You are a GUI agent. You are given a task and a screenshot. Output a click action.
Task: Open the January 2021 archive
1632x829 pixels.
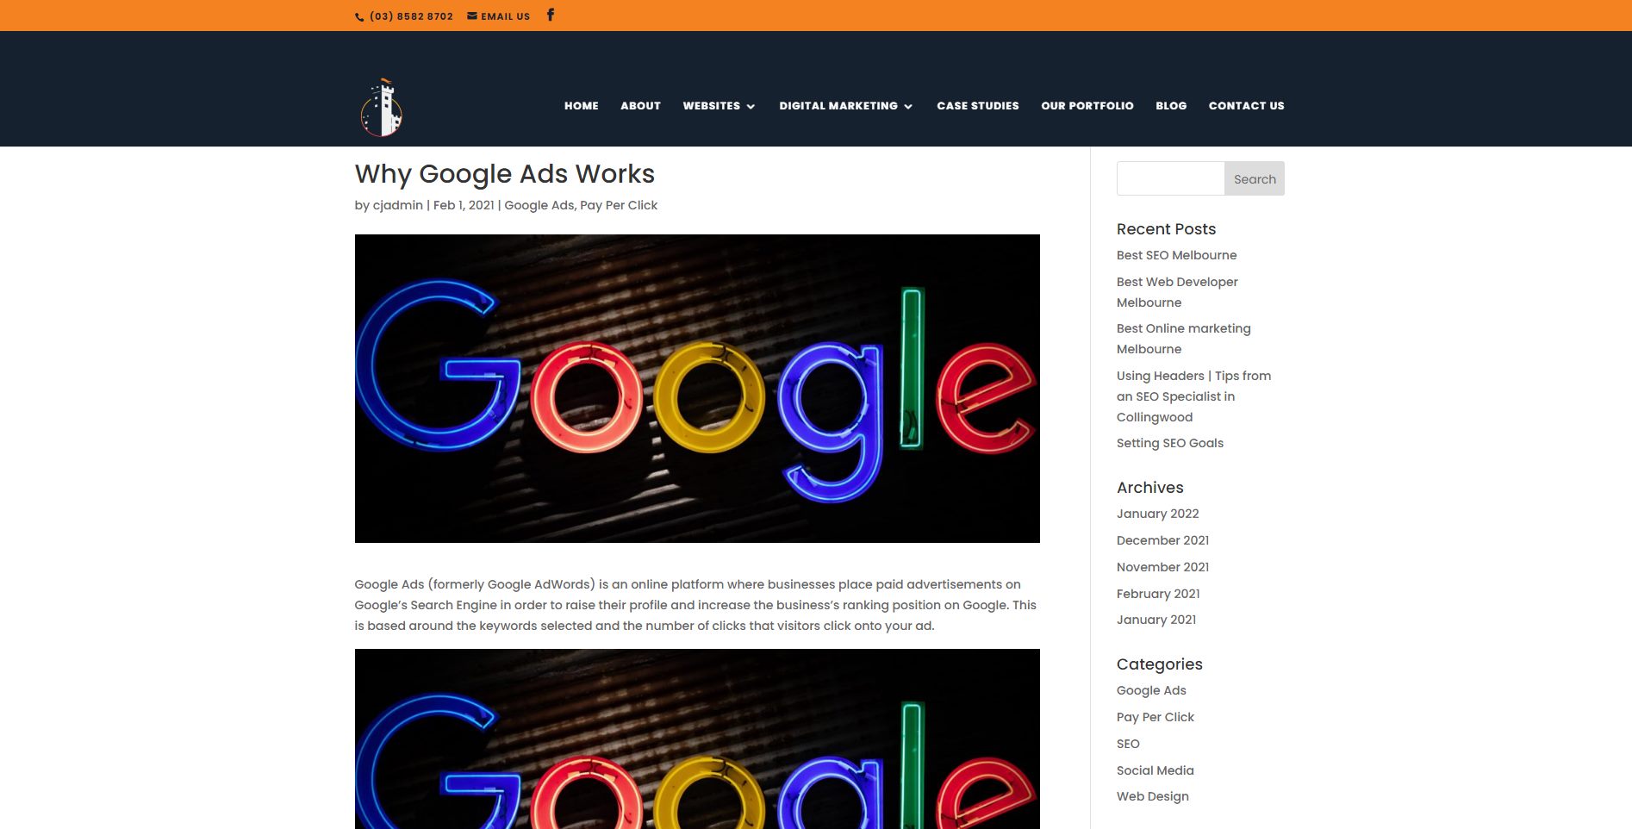[x=1156, y=620]
